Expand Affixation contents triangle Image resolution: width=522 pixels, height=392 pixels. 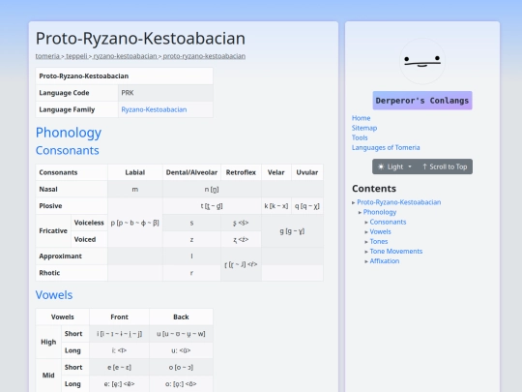366,261
